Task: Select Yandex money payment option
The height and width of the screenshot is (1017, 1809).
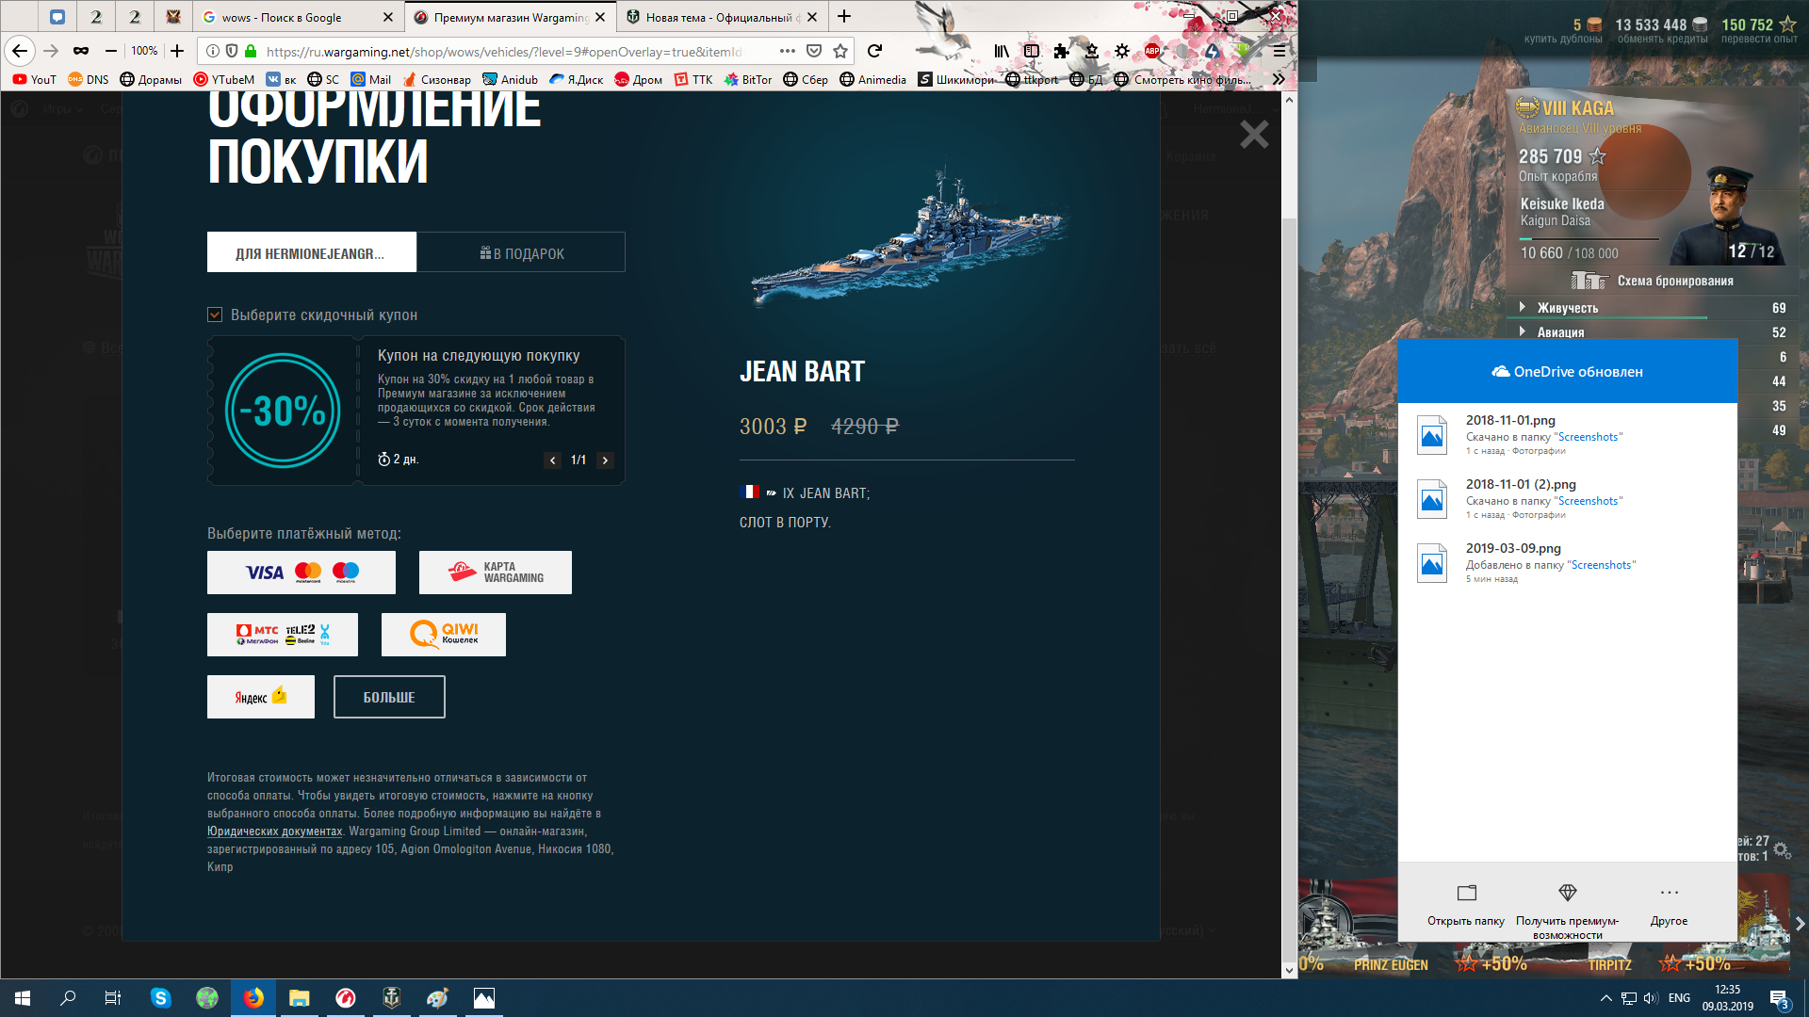Action: pyautogui.click(x=261, y=697)
